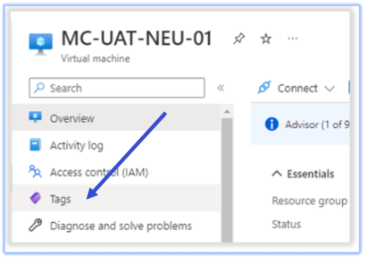Open Access control (IAM) page
This screenshot has height=258, width=365.
tap(116, 172)
